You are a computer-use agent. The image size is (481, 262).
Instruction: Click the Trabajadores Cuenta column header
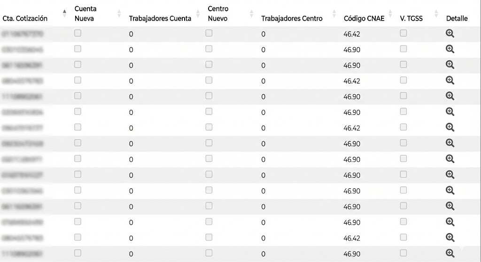(x=160, y=18)
